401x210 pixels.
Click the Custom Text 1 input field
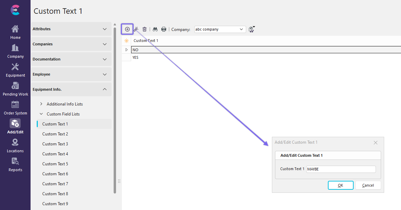pyautogui.click(x=341, y=169)
